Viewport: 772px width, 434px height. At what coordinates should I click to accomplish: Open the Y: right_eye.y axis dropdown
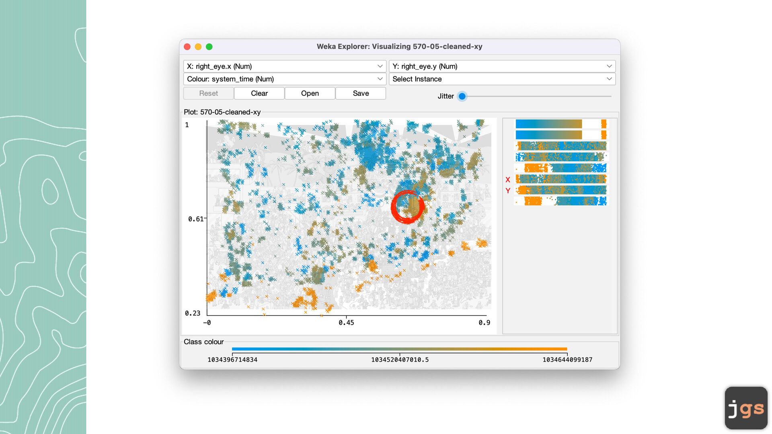point(502,66)
